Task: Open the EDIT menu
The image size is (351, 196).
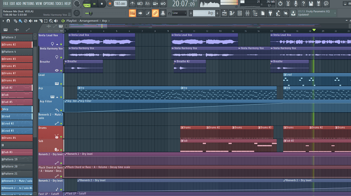Action: tap(12, 4)
